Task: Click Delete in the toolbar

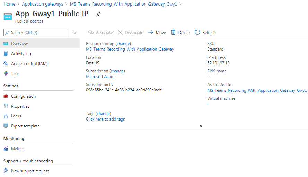Action: (x=181, y=33)
